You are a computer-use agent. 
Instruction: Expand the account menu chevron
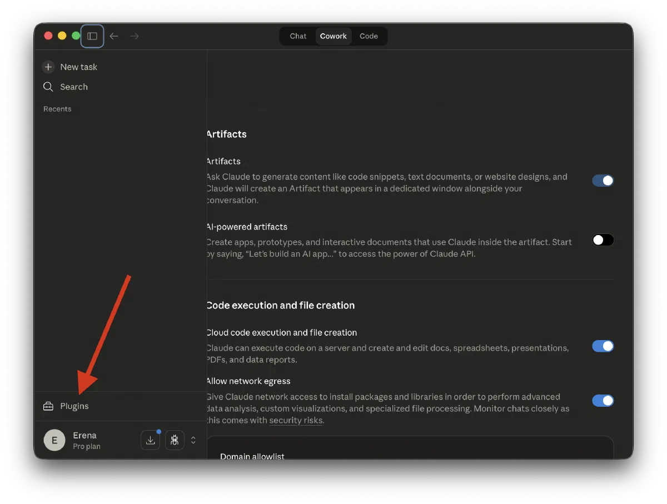[x=193, y=440]
